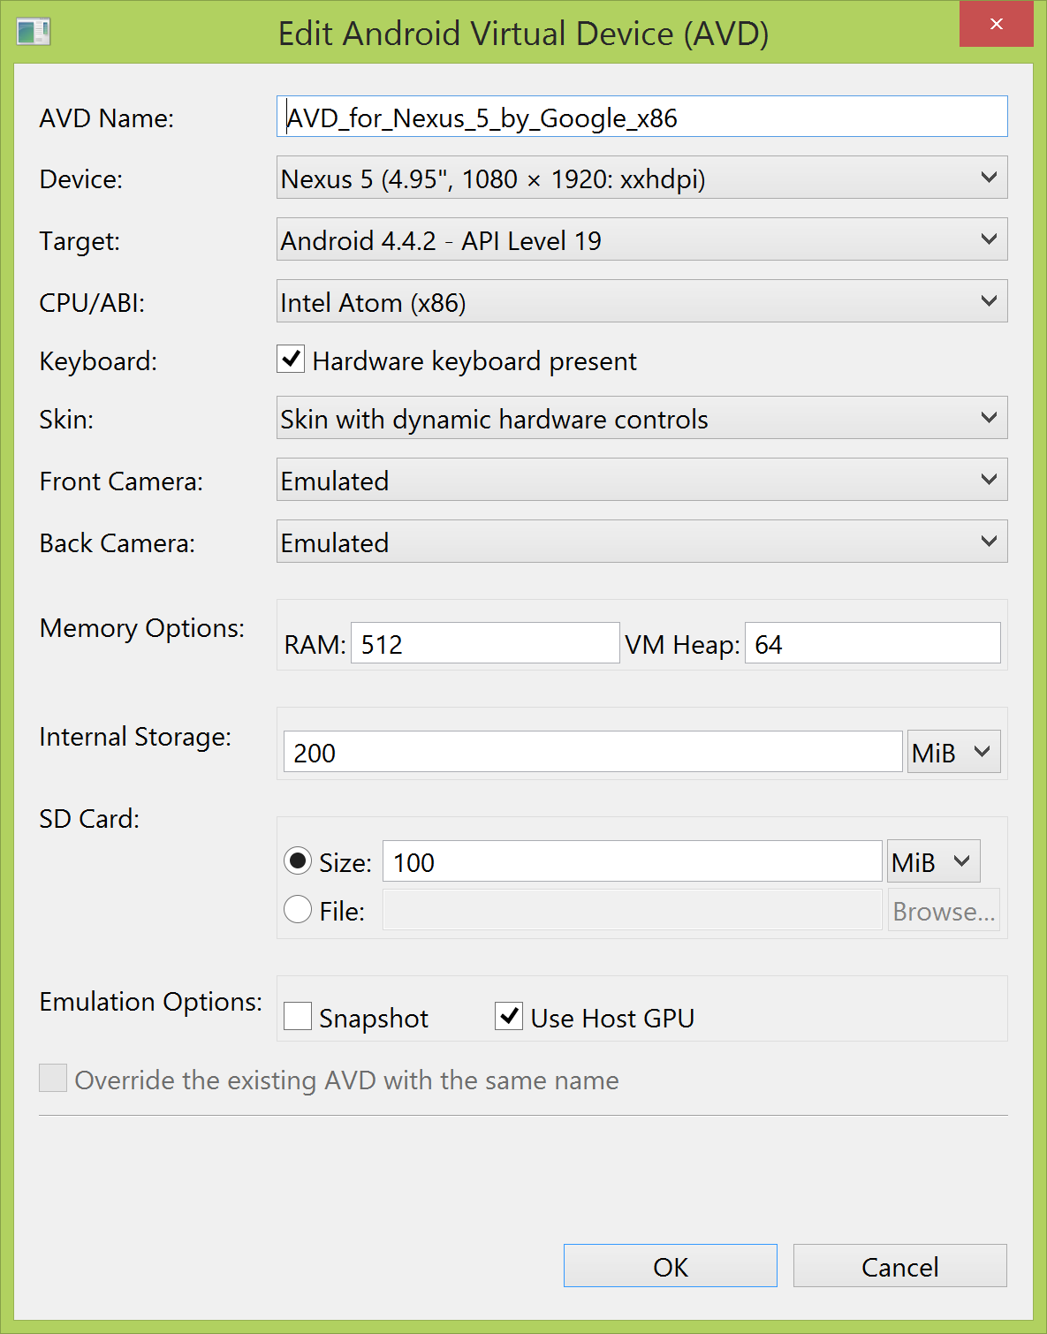The image size is (1047, 1334).
Task: Open the Front Camera dropdown
Action: tap(641, 481)
